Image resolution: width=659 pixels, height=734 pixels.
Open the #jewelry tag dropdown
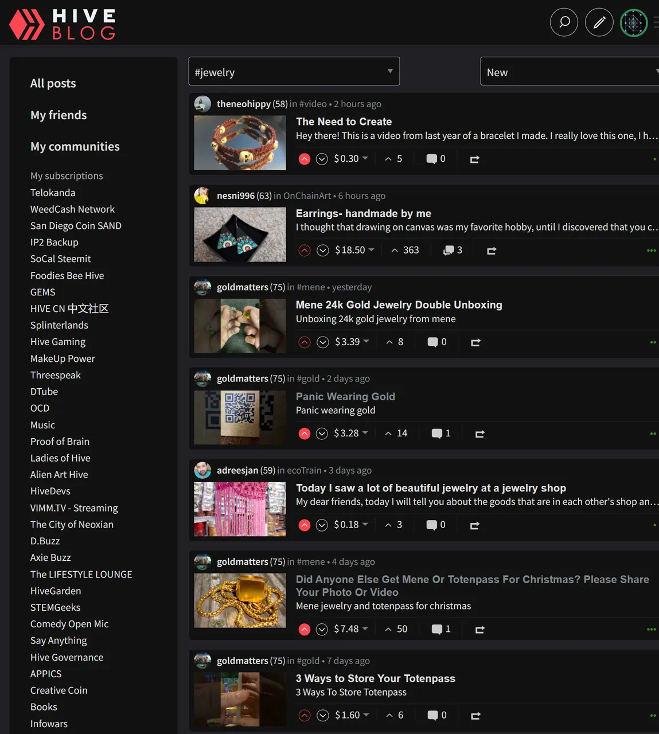pyautogui.click(x=294, y=72)
